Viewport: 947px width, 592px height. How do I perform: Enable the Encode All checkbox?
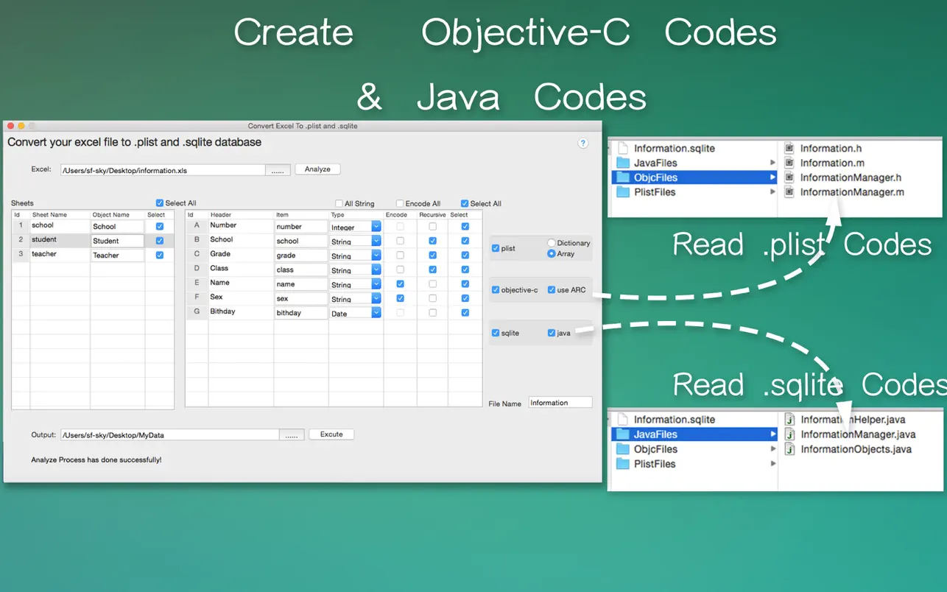point(398,203)
